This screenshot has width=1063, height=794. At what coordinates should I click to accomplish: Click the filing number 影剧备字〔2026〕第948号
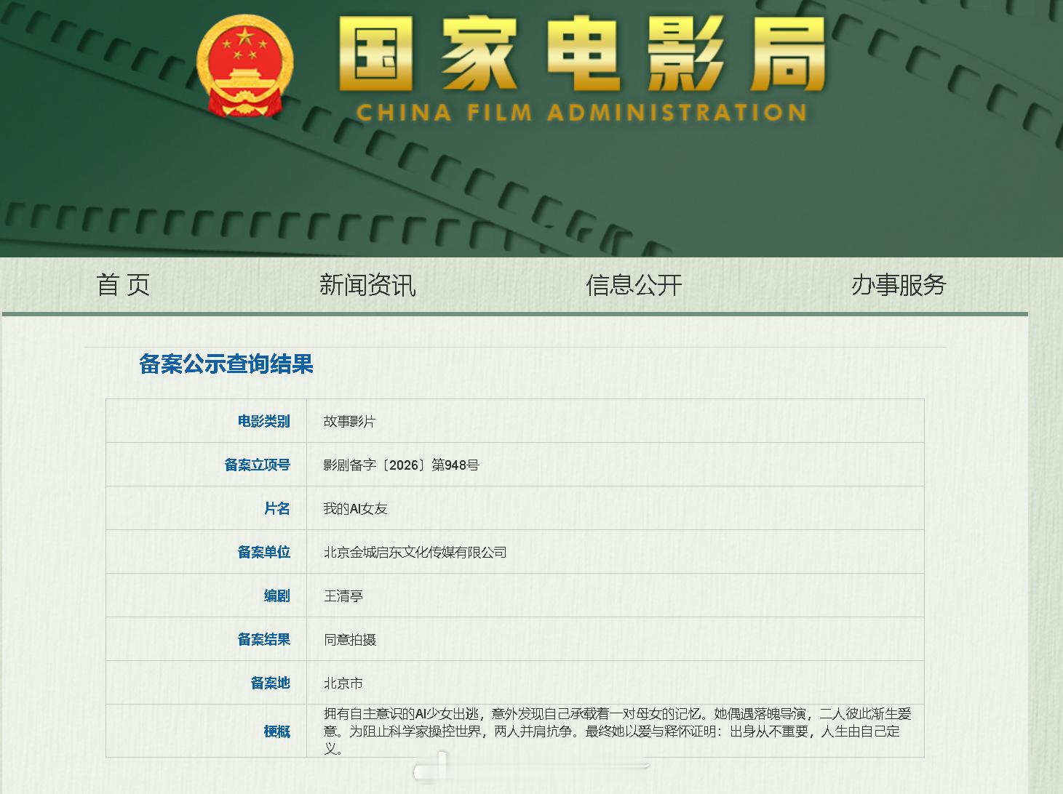(x=402, y=465)
